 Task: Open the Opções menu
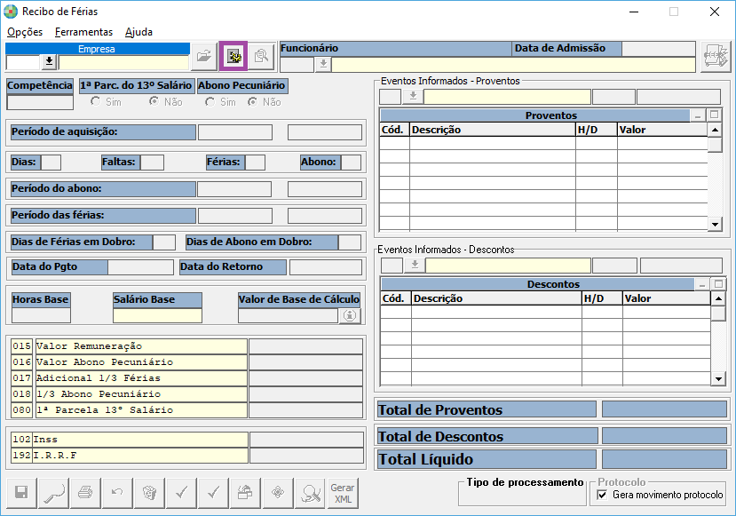pyautogui.click(x=25, y=32)
